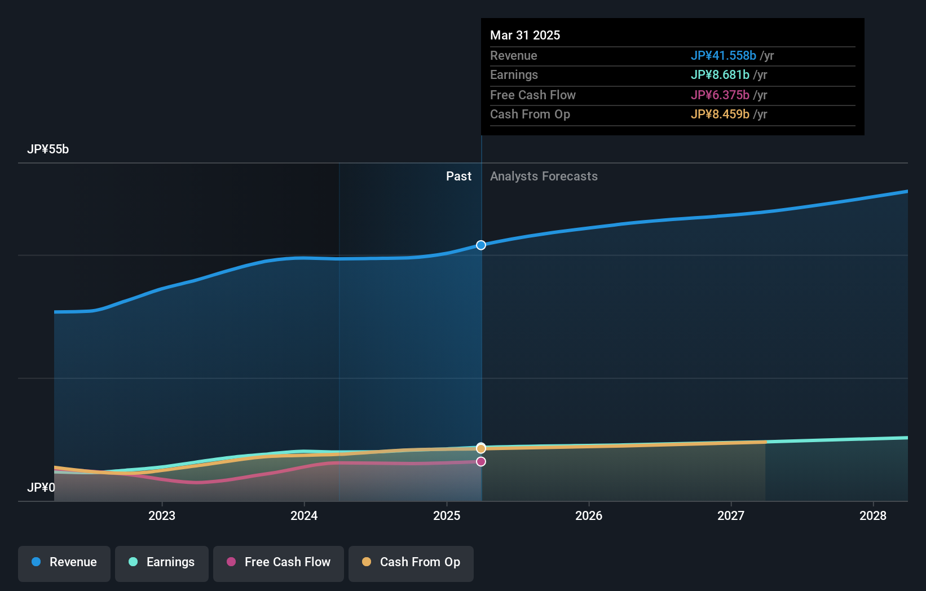Click the Analysts Forecasts label
The width and height of the screenshot is (926, 591).
(544, 176)
